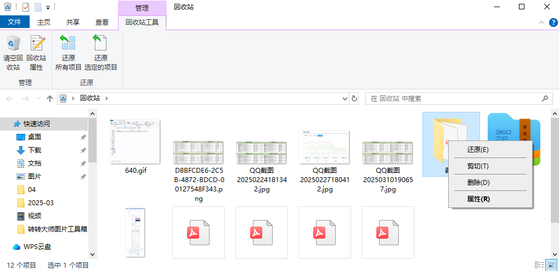The height and width of the screenshot is (271, 559).
Task: Click the Up directory arrow
Action: pyautogui.click(x=50, y=99)
